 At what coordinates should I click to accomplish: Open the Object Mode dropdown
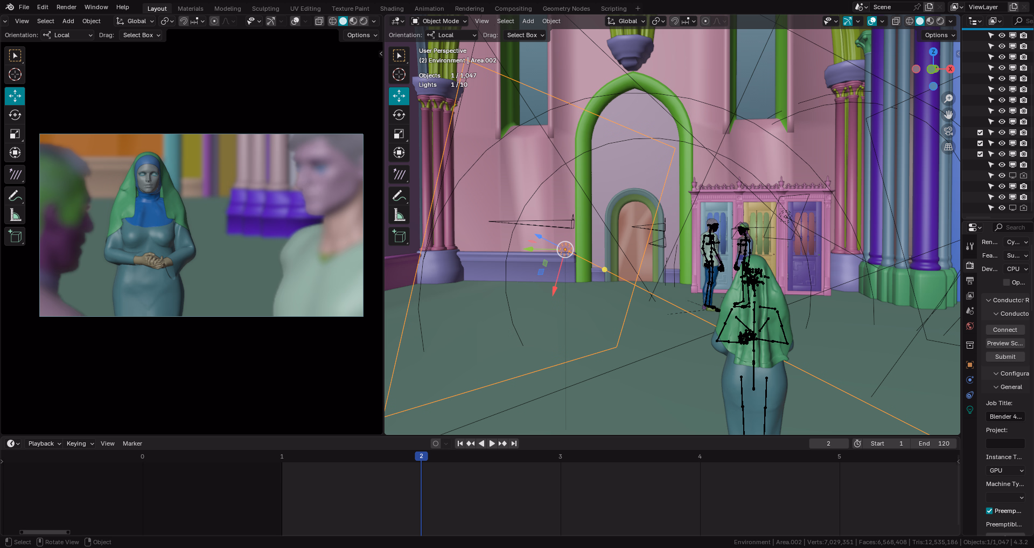click(x=439, y=21)
